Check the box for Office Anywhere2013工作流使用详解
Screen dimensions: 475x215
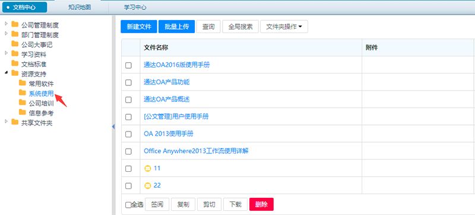[x=128, y=151]
